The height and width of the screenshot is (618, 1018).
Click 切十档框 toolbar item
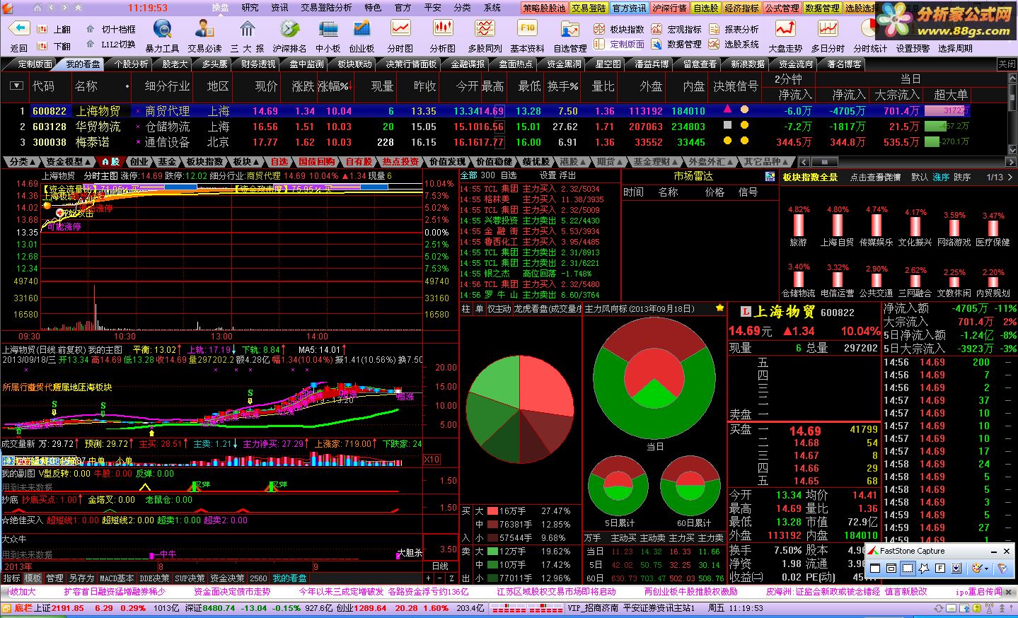point(110,29)
